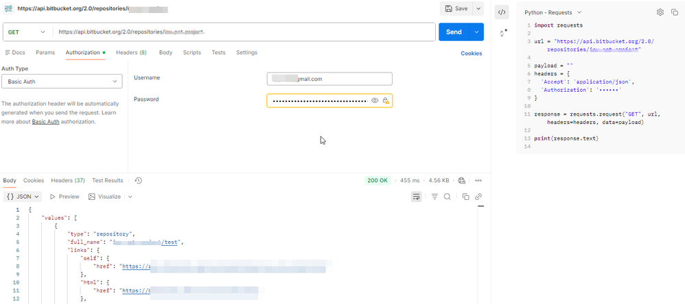Click the password lock warning icon
Image resolution: width=685 pixels, height=304 pixels.
[x=386, y=101]
